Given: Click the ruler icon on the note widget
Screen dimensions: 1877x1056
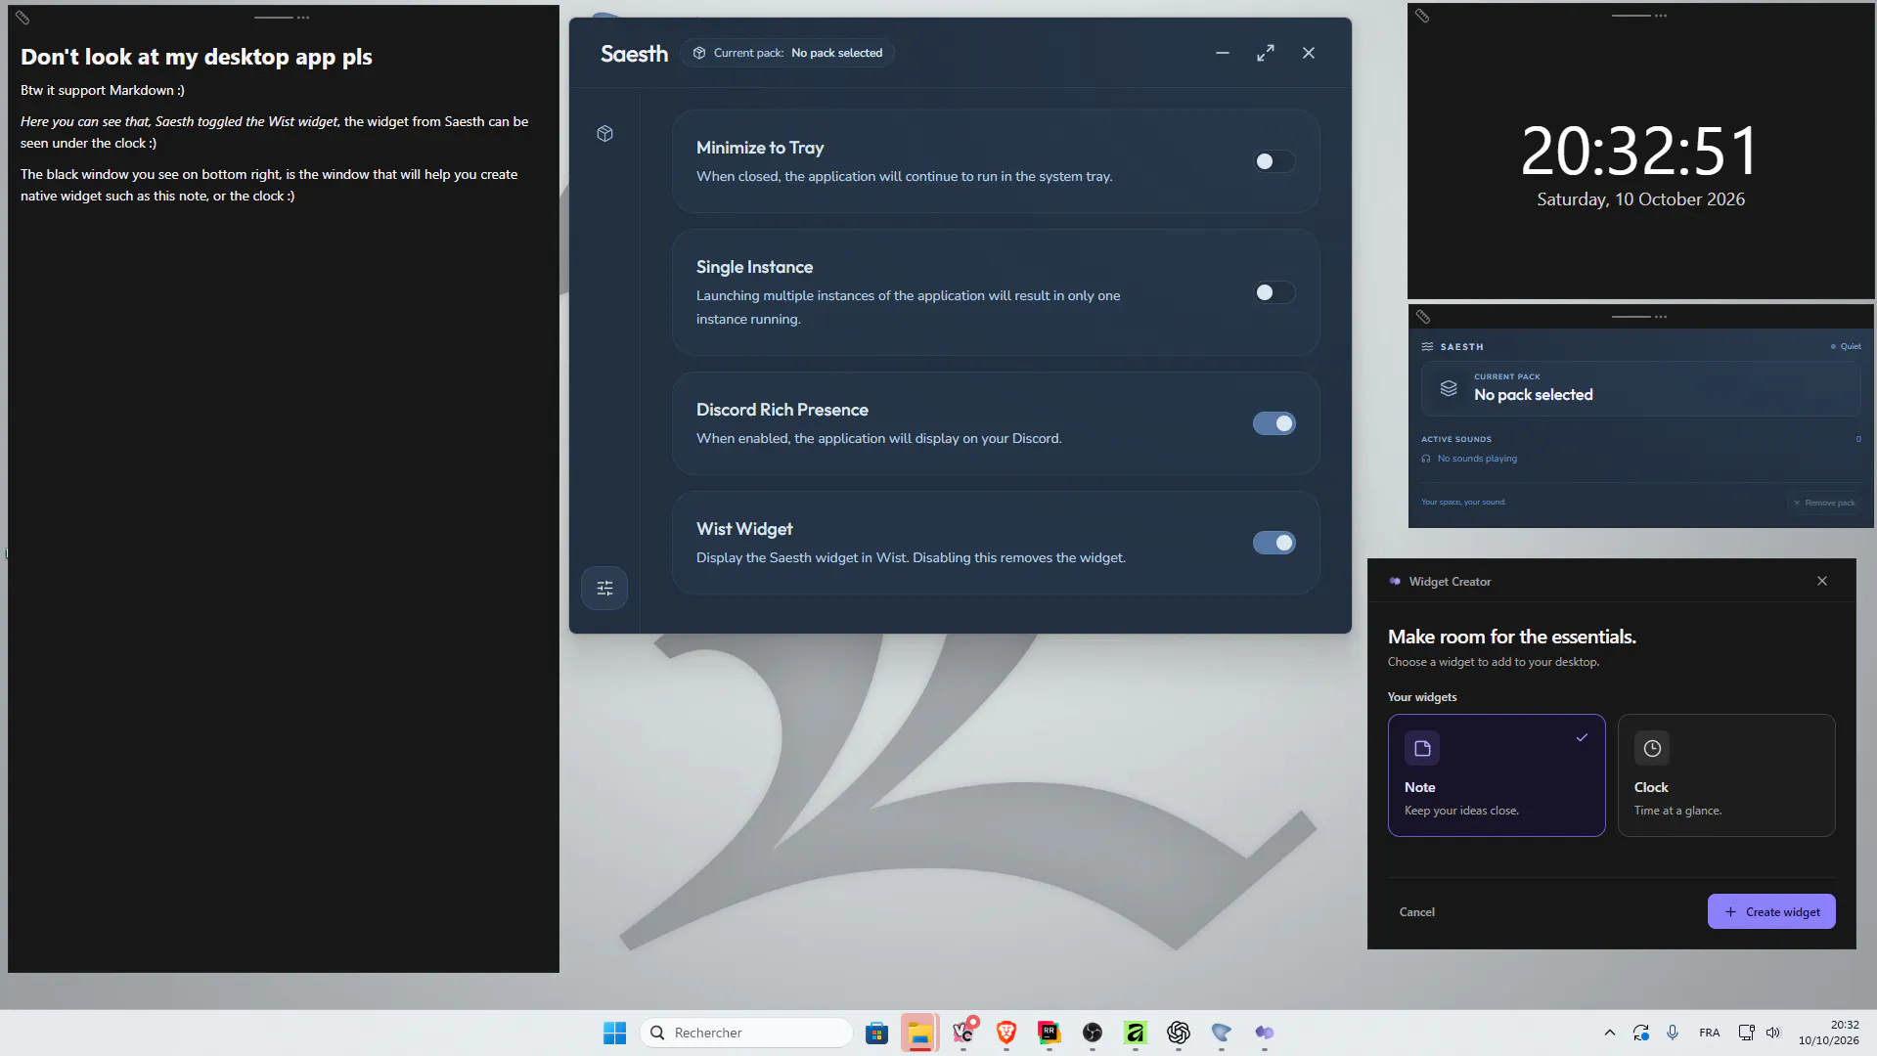Looking at the screenshot, I should [22, 18].
